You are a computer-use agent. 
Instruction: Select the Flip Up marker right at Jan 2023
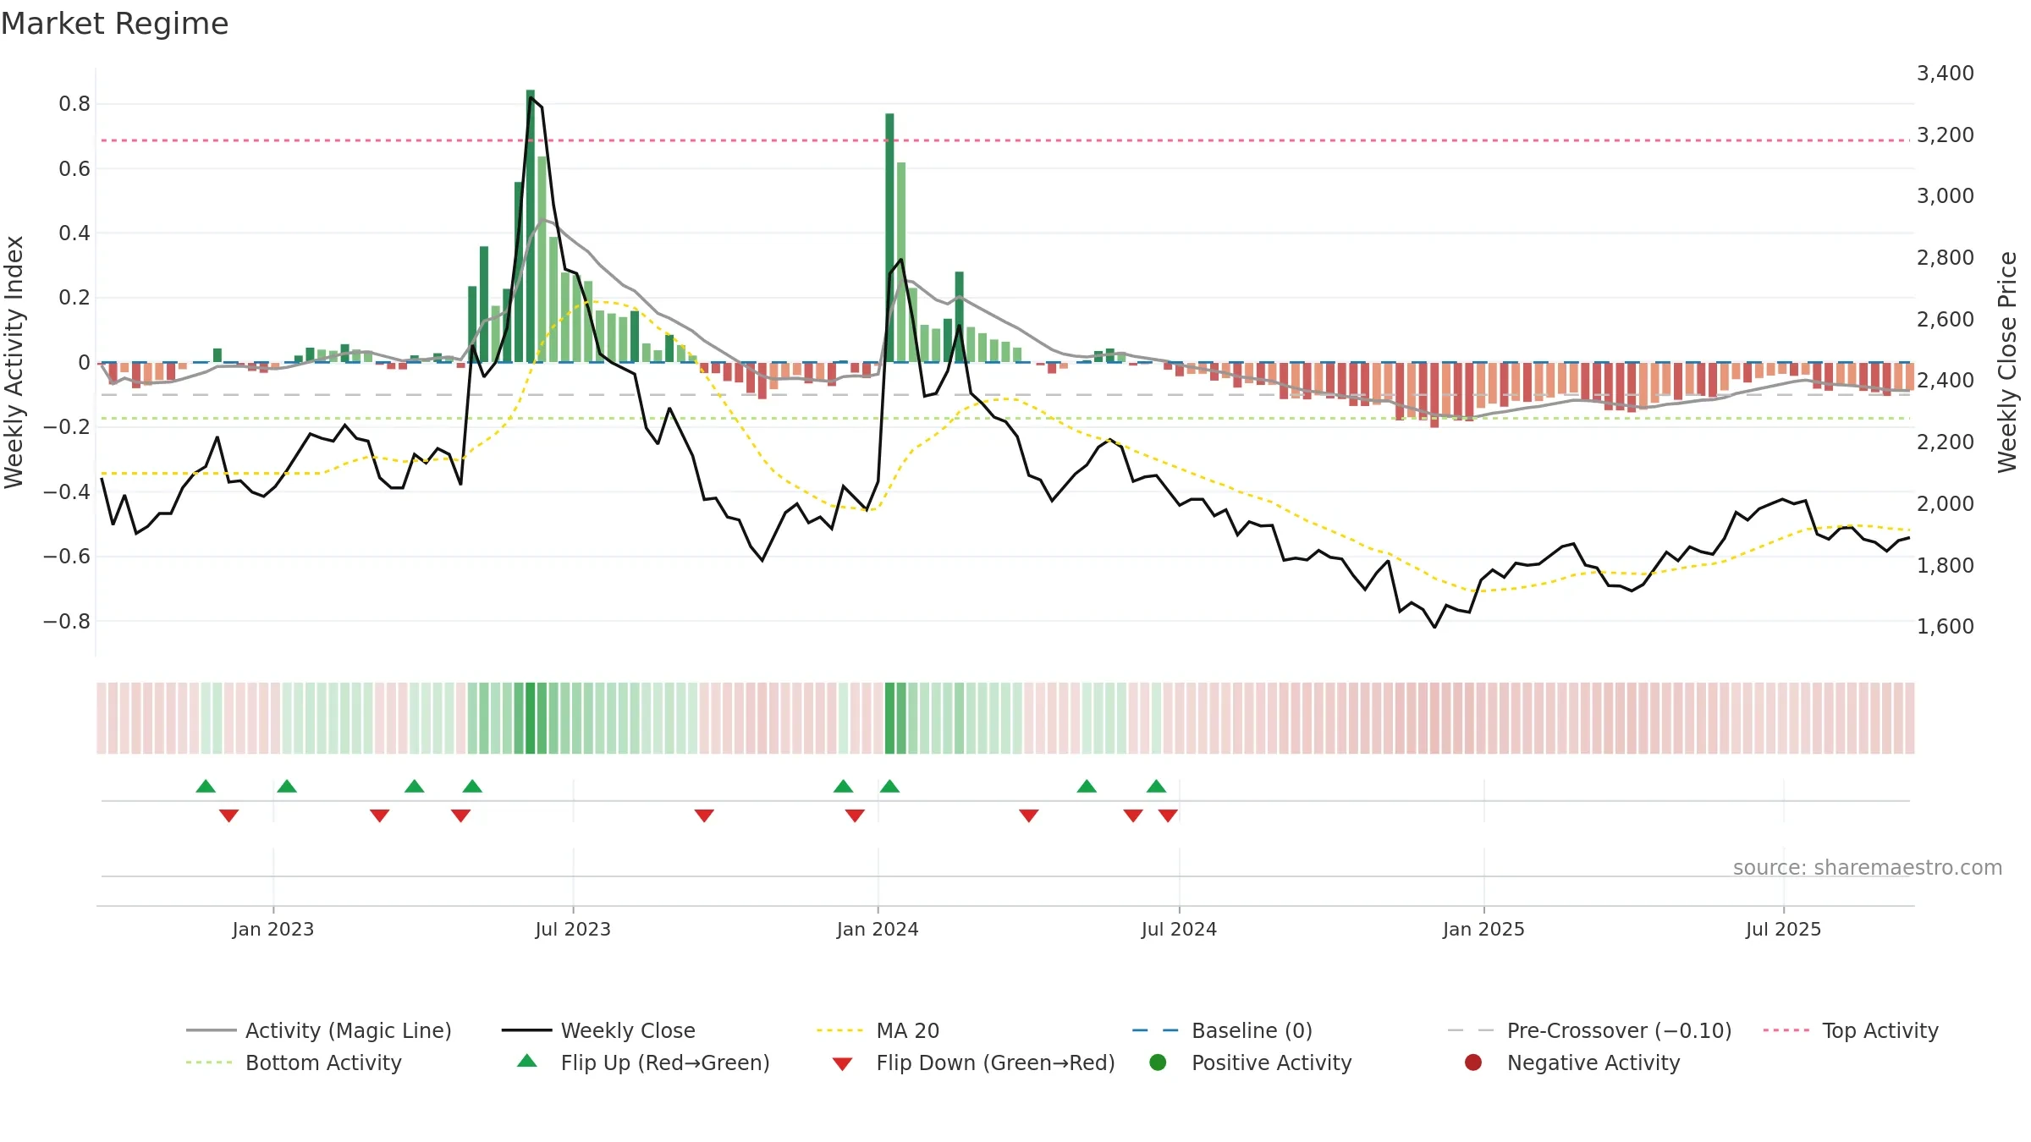point(287,786)
